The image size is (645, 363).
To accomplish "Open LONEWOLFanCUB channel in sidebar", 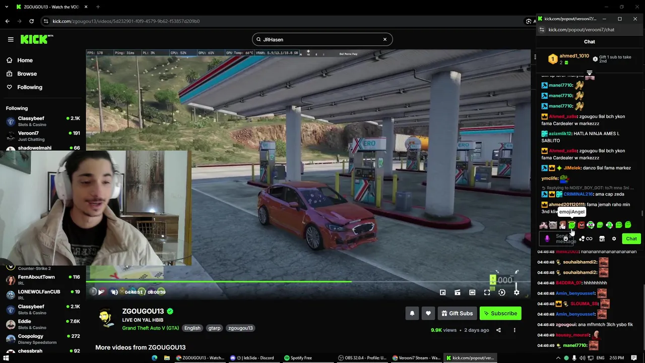I will [x=43, y=294].
